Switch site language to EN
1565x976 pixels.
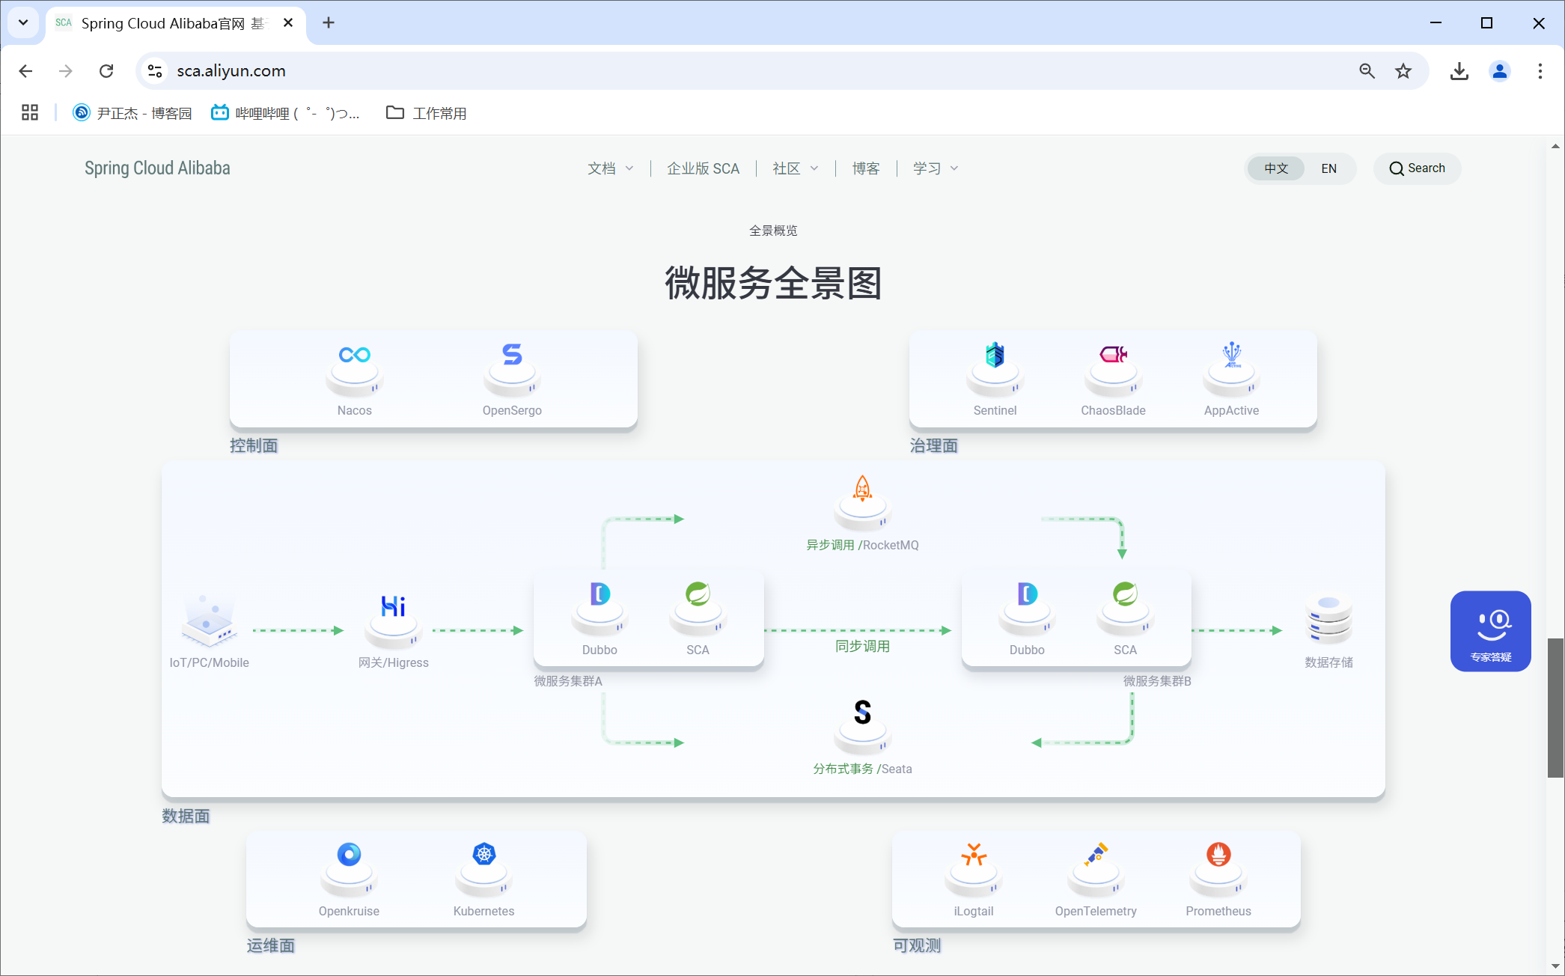point(1328,168)
